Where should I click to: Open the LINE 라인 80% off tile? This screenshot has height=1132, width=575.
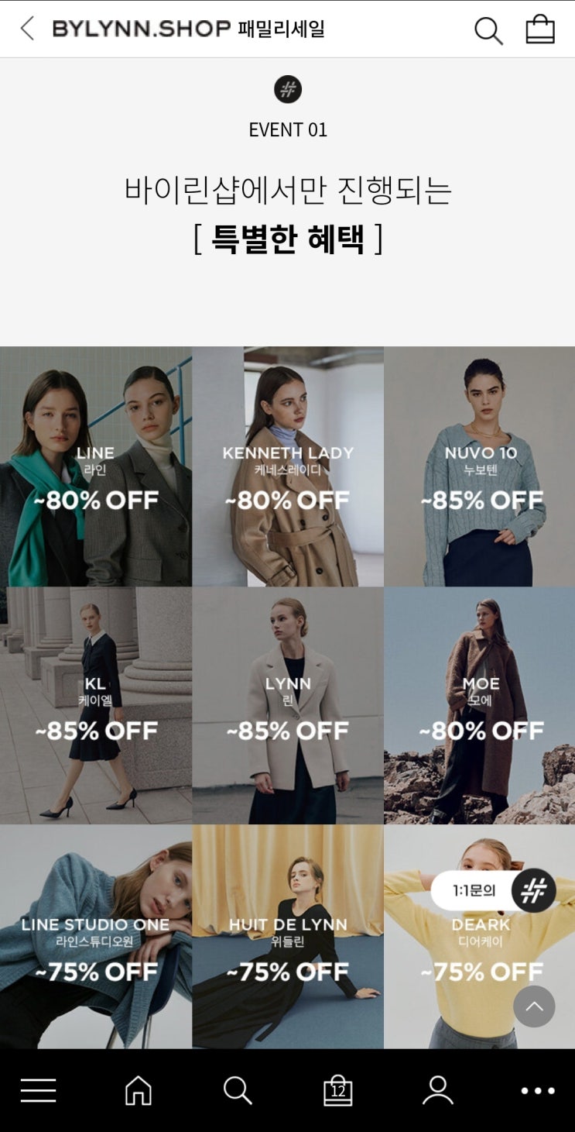tap(96, 466)
